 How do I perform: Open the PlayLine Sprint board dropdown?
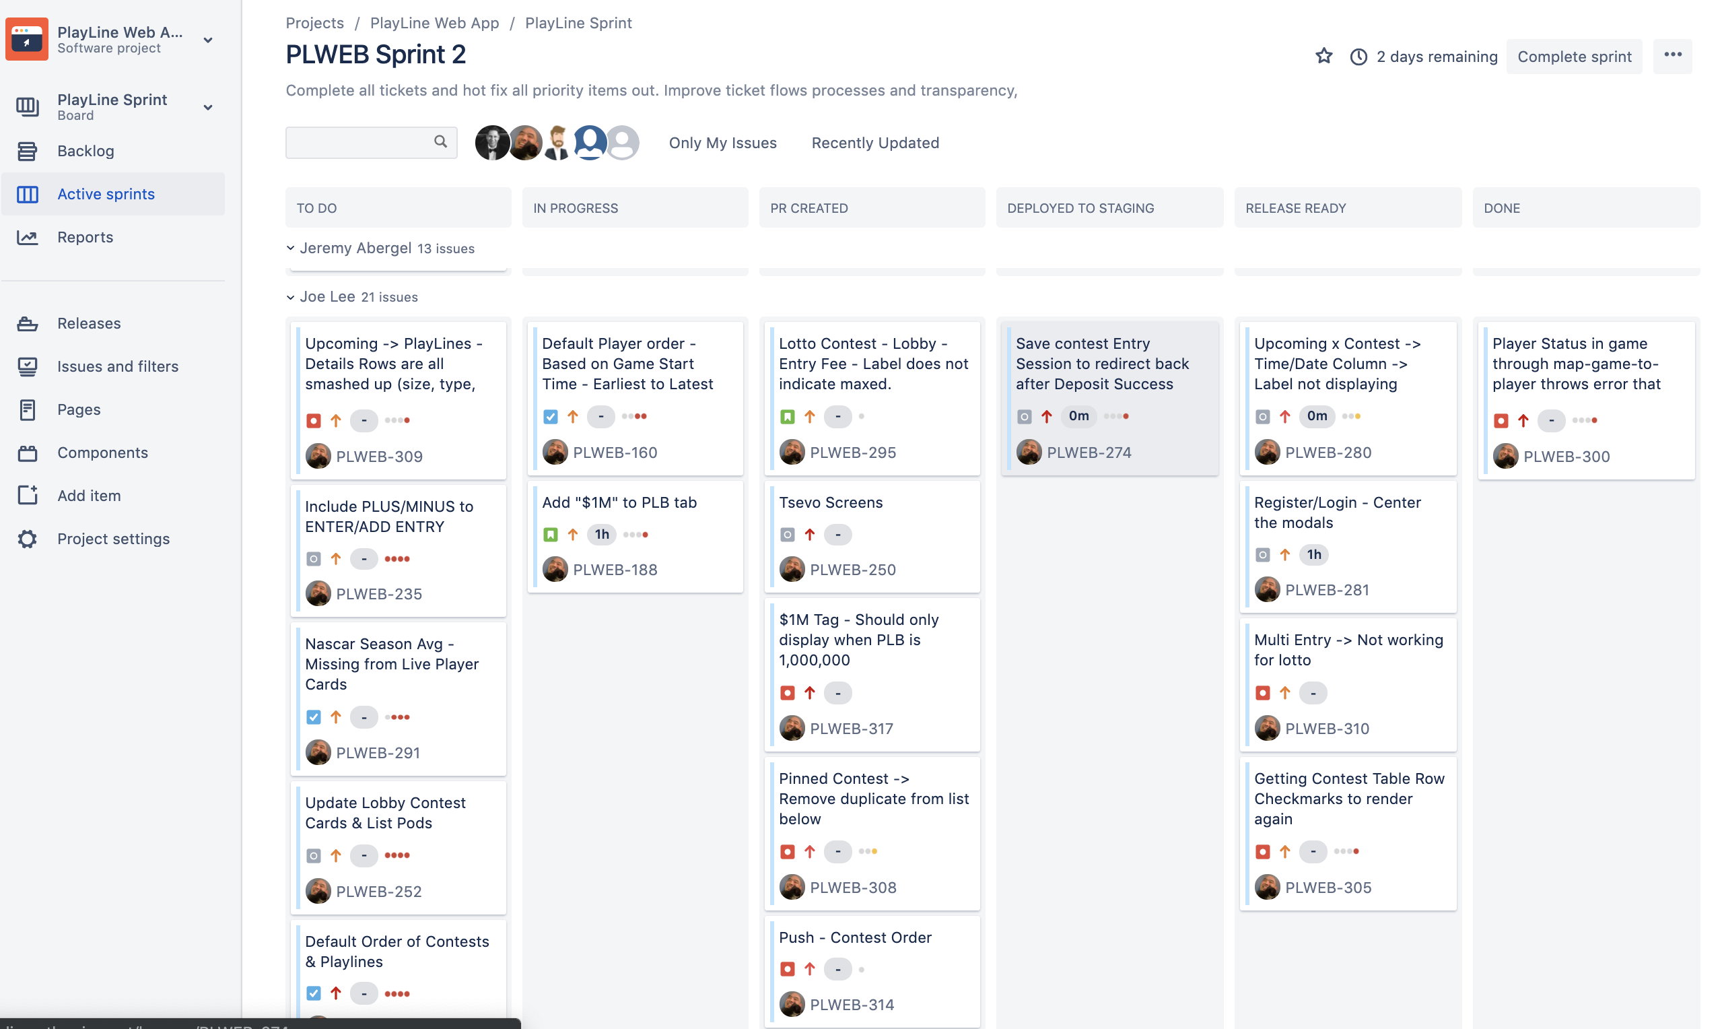point(207,107)
